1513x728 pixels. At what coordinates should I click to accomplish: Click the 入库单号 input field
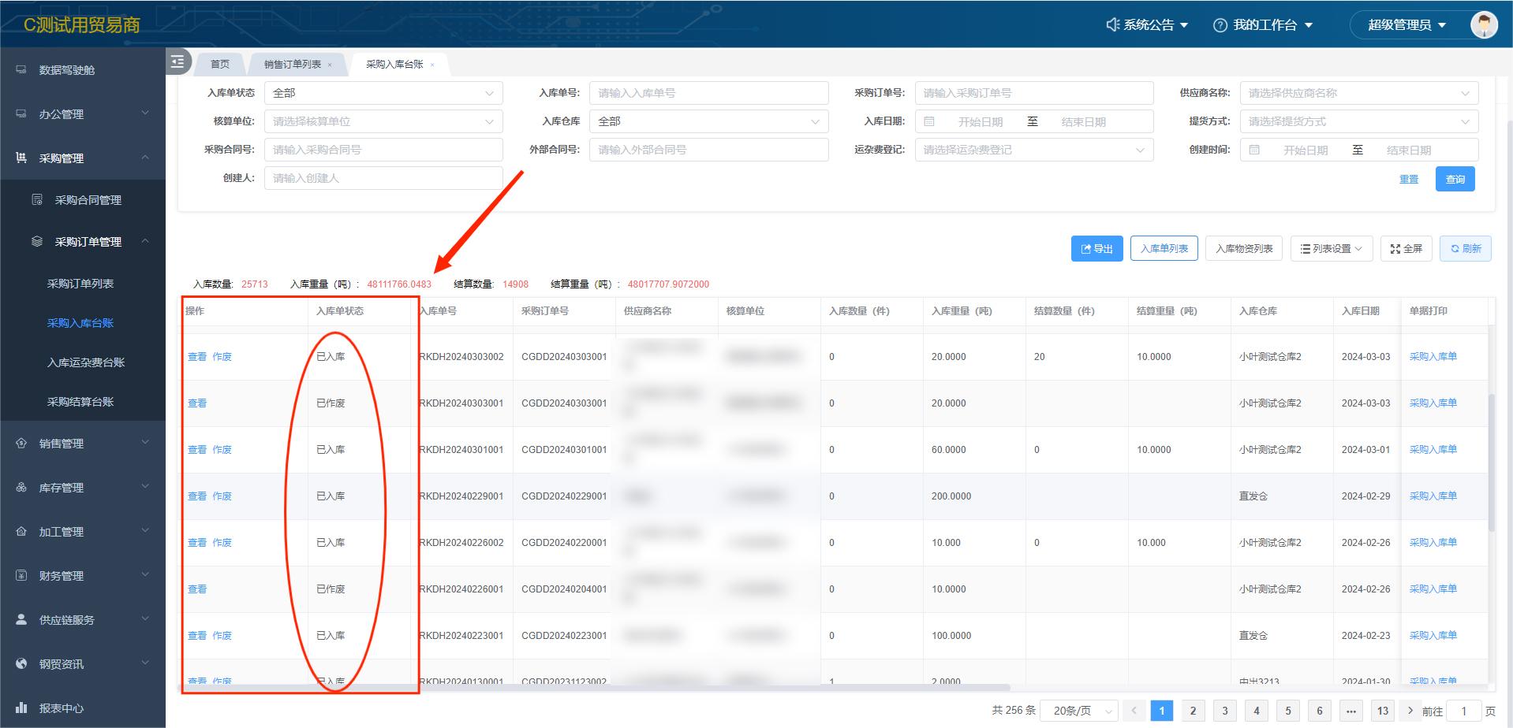708,93
